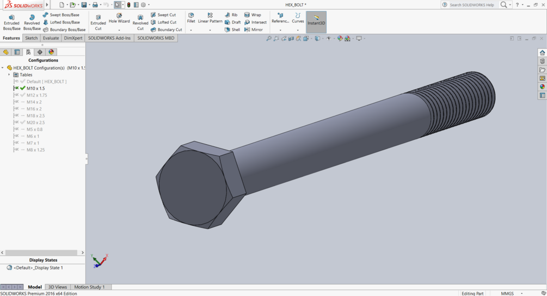547x296 pixels.
Task: Open the FeatureManager design tree tab
Action: coord(6,52)
